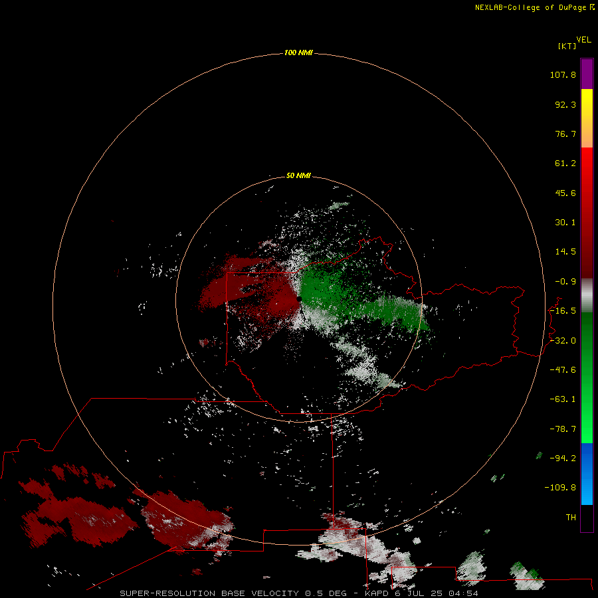Click the [KT] units label
Viewport: 598px width, 598px height.
[567, 46]
